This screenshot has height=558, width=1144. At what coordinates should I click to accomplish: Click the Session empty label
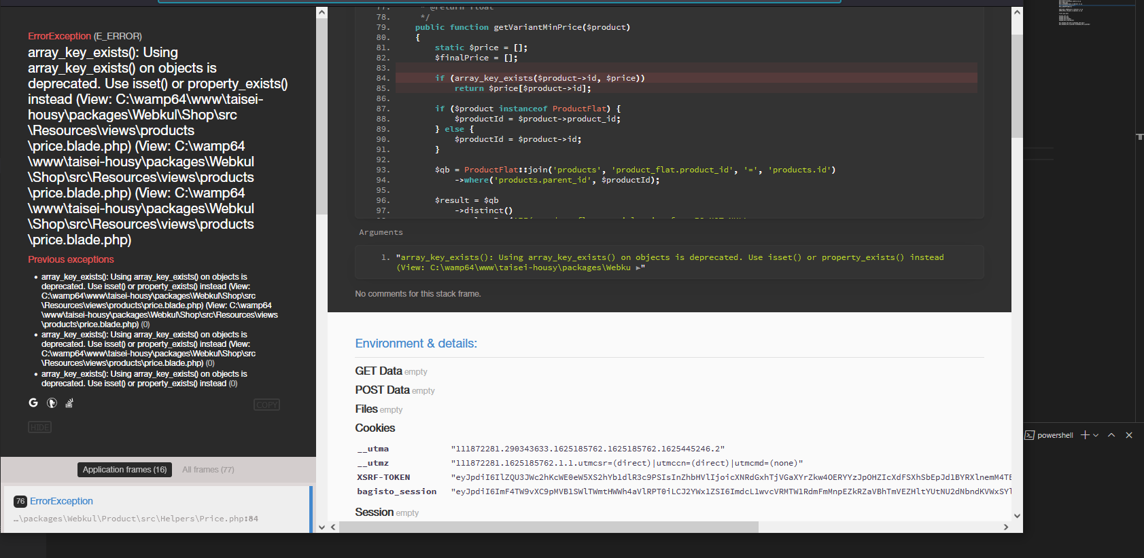tap(387, 513)
